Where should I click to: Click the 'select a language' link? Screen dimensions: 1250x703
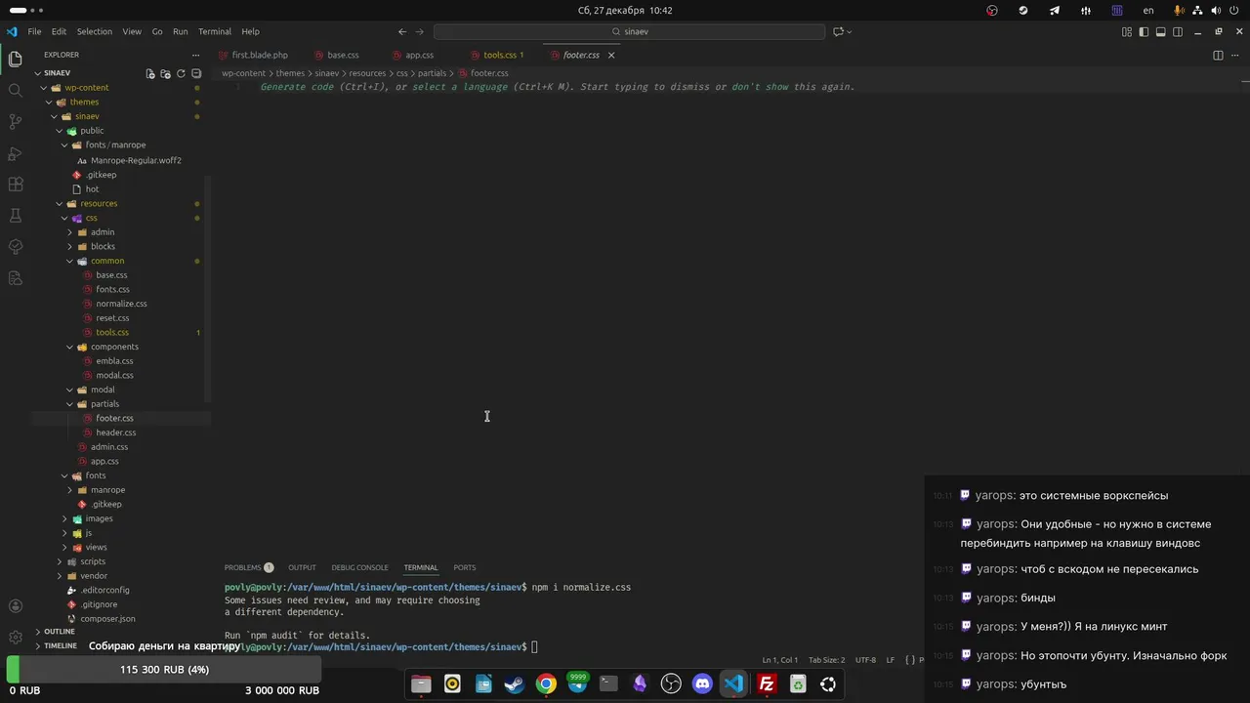(x=460, y=87)
